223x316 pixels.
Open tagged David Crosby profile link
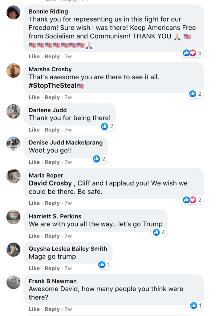coord(50,183)
